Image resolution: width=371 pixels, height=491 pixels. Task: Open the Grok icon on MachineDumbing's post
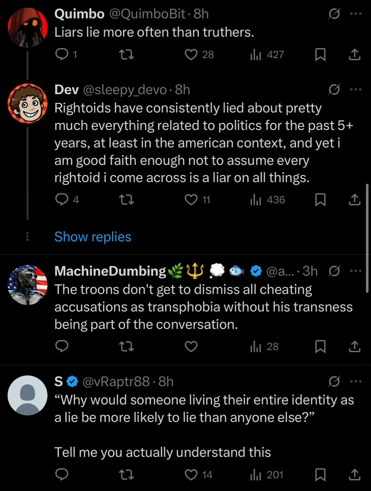point(334,271)
